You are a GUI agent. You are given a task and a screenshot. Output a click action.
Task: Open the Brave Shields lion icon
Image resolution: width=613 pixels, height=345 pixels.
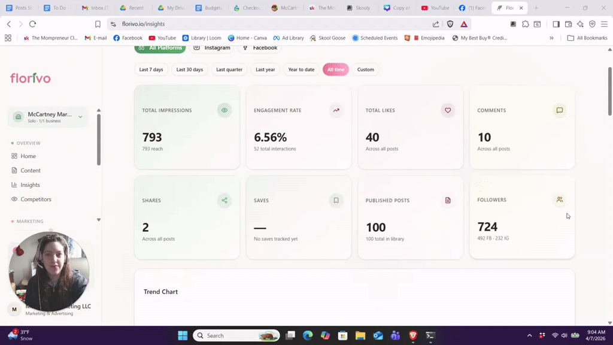(x=450, y=24)
